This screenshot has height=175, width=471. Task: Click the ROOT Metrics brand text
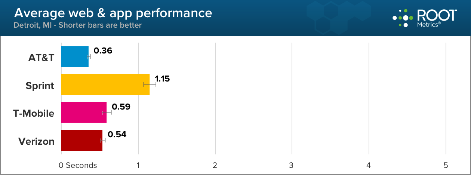click(436, 18)
